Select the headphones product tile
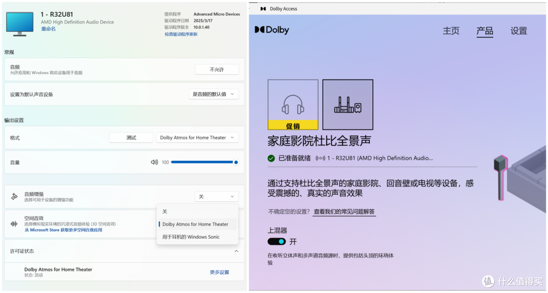 [293, 104]
